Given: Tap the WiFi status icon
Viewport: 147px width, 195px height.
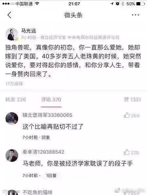Looking at the screenshot, I should (37, 4).
